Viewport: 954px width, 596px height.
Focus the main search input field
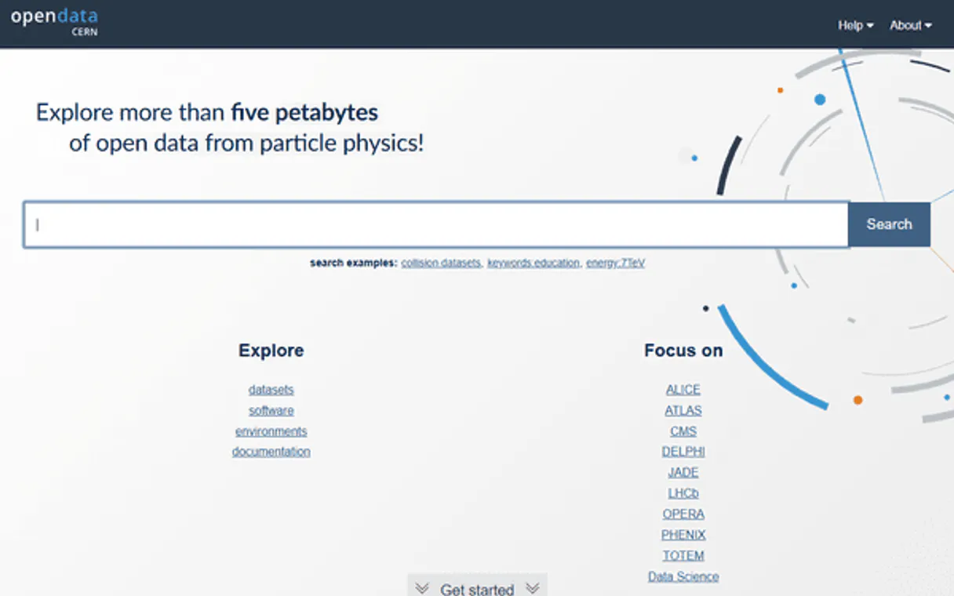436,225
